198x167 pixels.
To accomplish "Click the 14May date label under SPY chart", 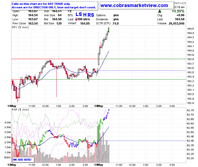I will point(98,106).
